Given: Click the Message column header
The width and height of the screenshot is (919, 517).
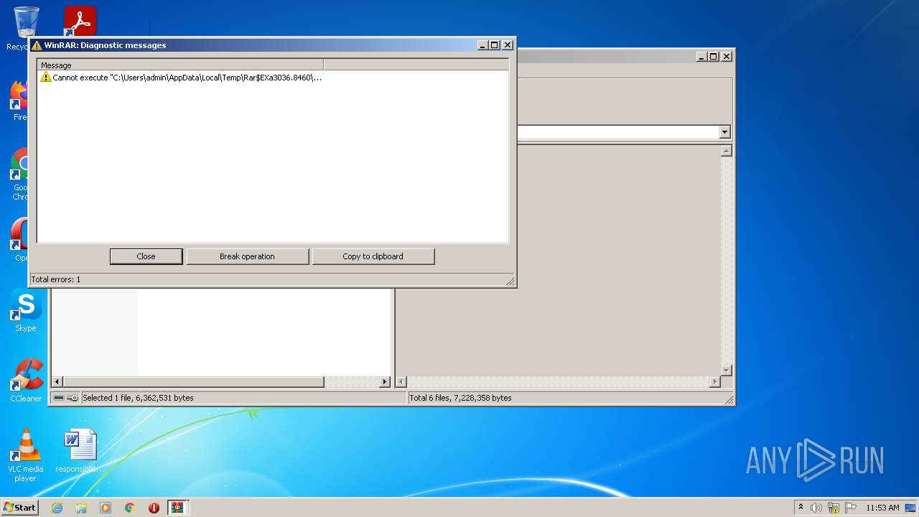Looking at the screenshot, I should 180,65.
